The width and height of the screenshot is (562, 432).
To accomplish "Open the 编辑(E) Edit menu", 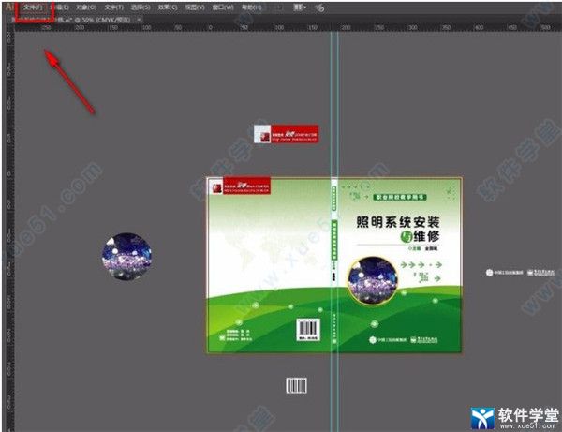I will (x=60, y=7).
